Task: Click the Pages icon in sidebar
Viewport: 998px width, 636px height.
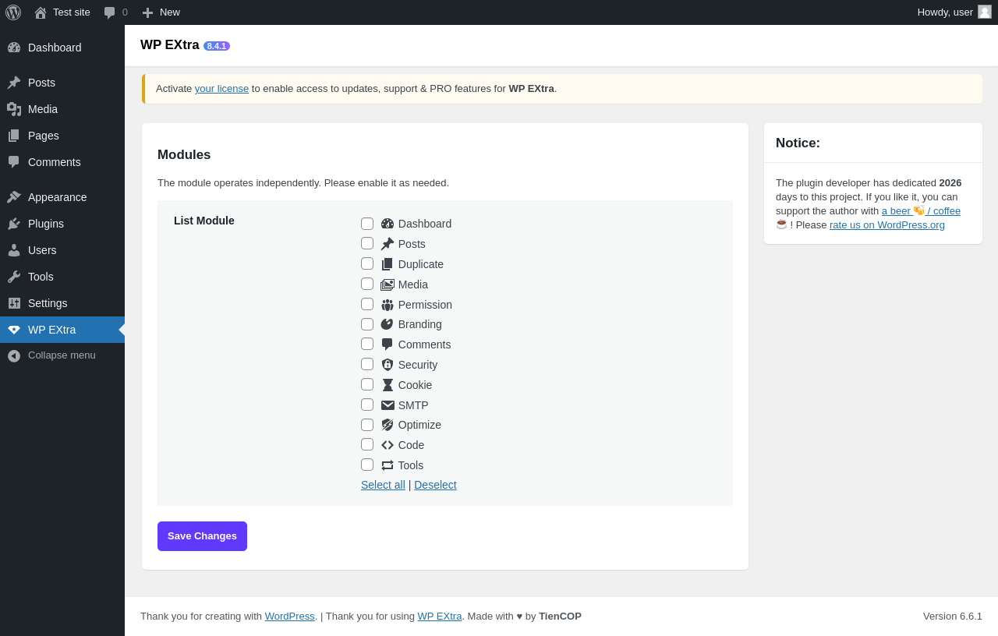Action: coord(14,136)
